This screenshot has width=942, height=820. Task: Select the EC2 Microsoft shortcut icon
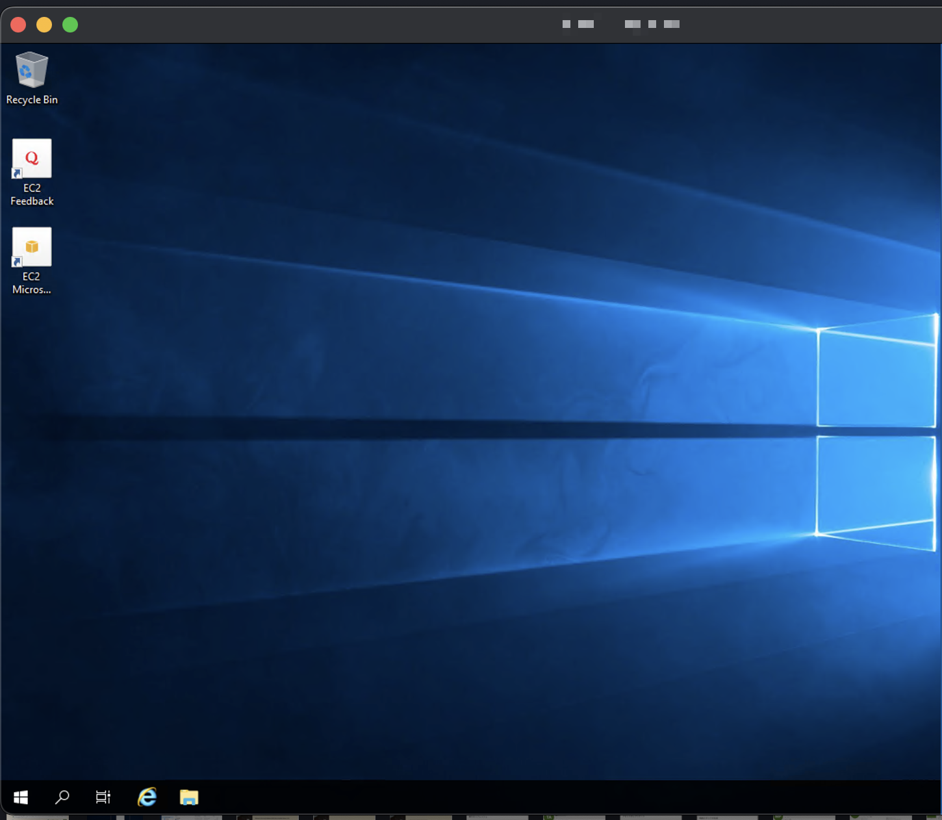tap(32, 247)
